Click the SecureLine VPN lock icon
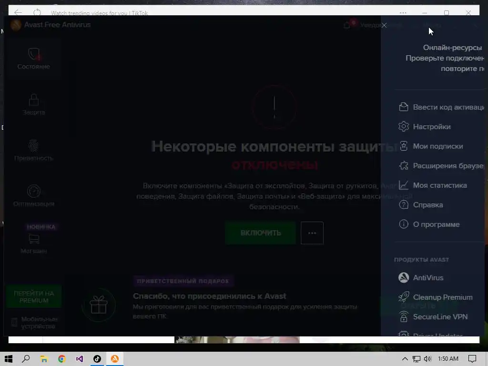 coord(404,316)
